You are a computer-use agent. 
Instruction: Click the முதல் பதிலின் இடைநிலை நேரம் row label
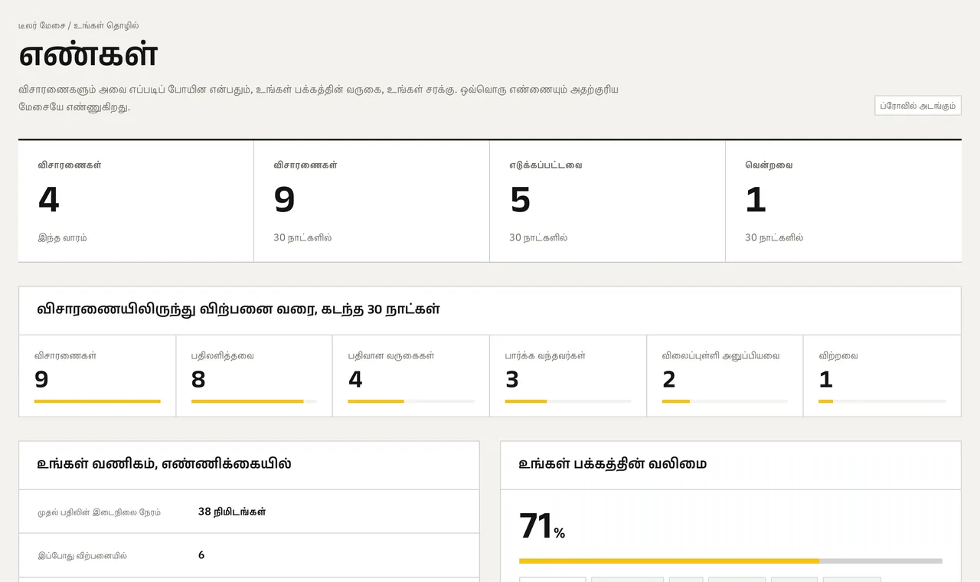coord(100,512)
